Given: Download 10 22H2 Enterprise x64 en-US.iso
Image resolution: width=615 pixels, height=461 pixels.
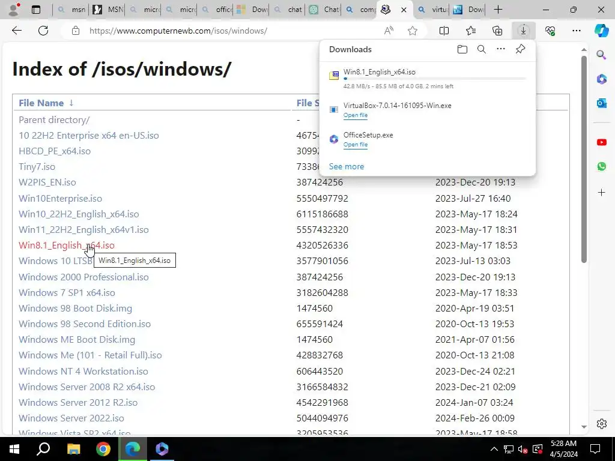Looking at the screenshot, I should click(89, 136).
